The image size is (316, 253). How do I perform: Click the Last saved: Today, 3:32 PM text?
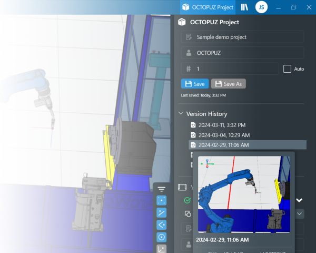[203, 95]
